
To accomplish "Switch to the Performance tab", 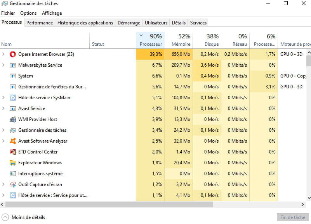I will click(x=40, y=23).
